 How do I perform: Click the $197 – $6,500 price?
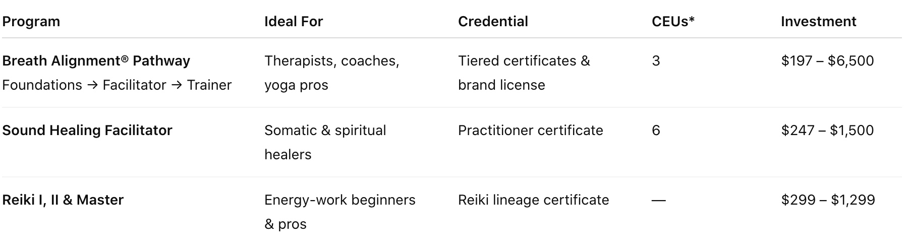click(x=827, y=60)
